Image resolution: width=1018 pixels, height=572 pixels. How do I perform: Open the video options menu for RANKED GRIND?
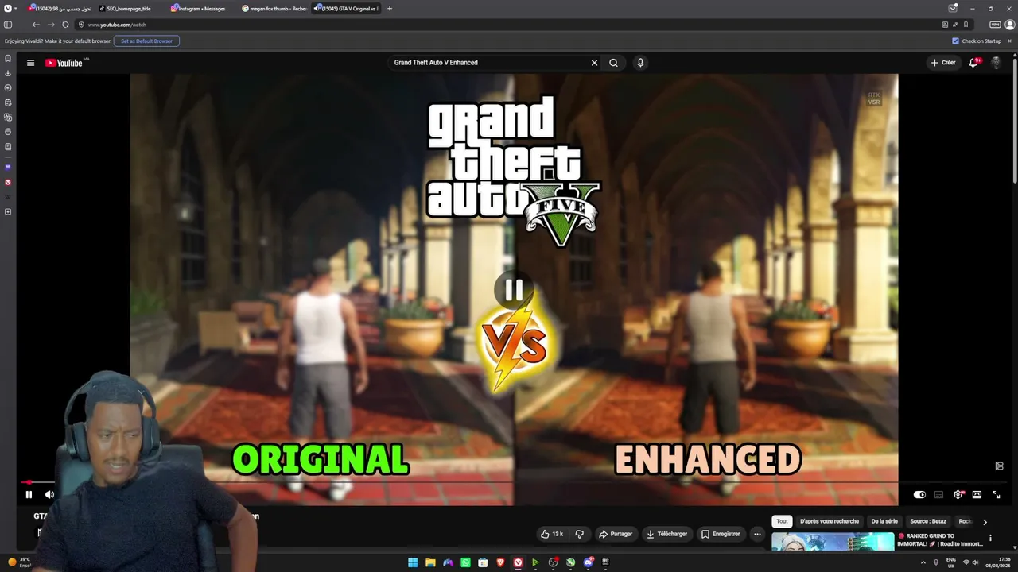point(990,539)
